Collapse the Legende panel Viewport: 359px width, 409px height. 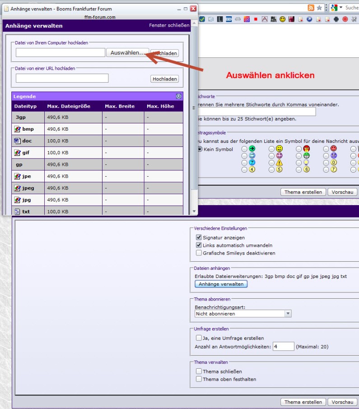[178, 96]
